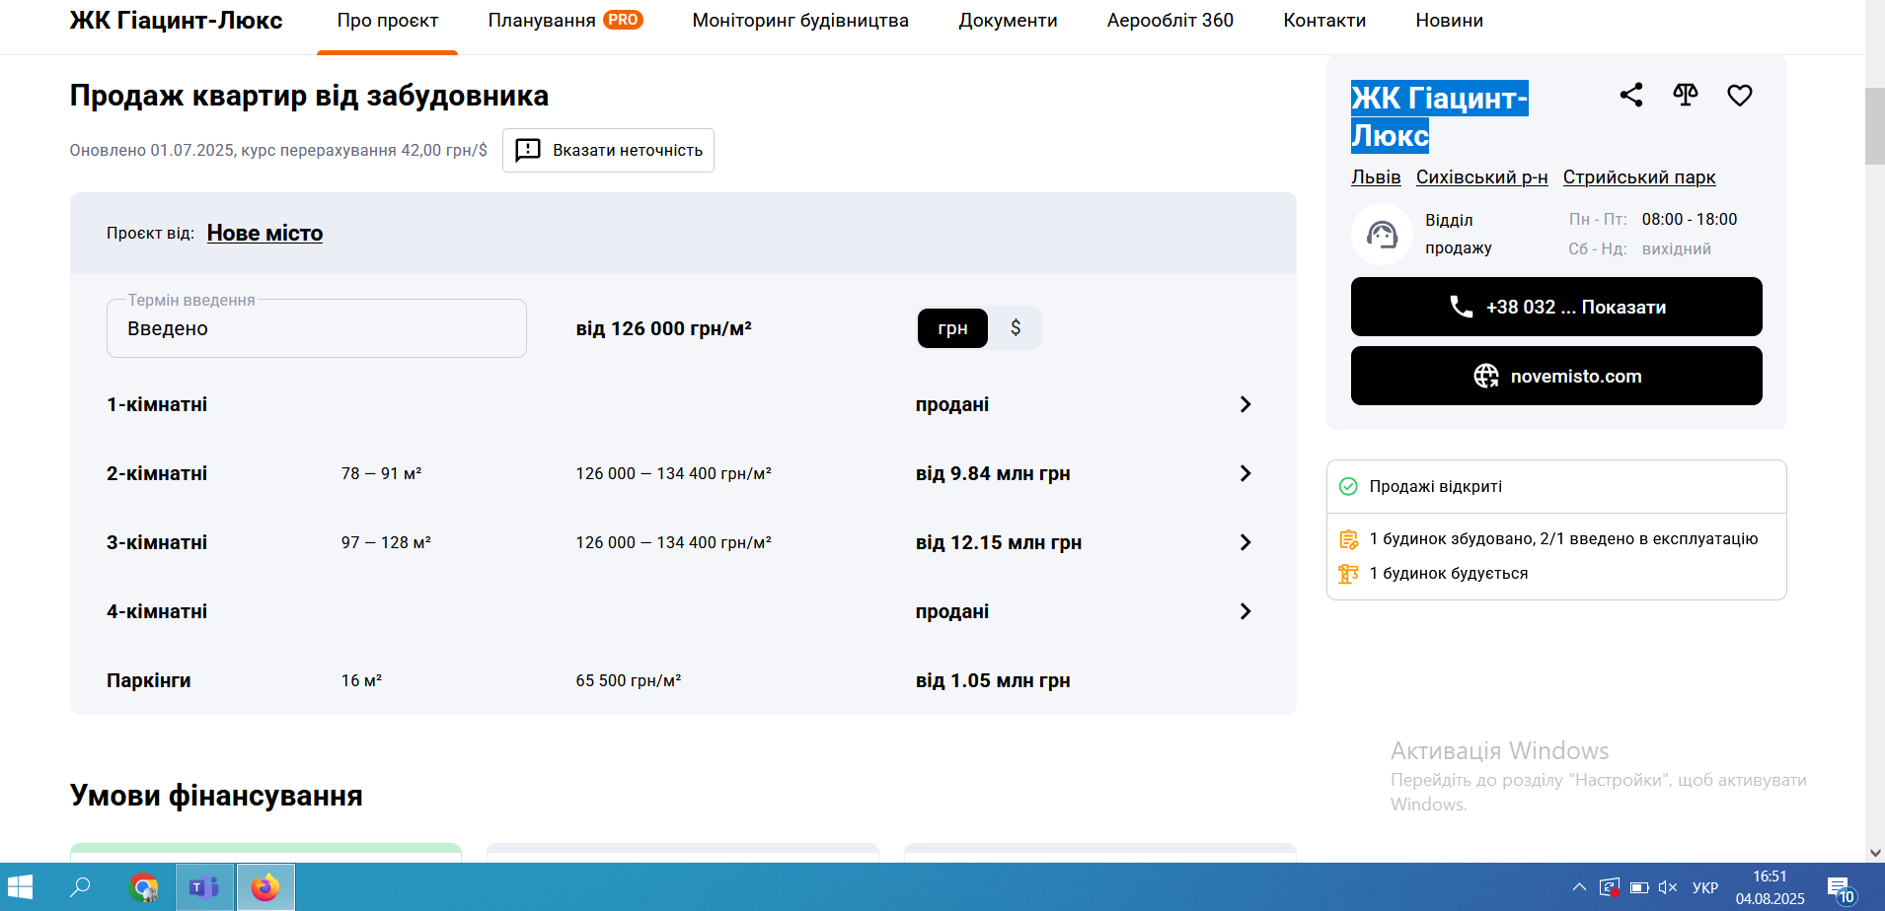Open the Про проєкт tab

(x=387, y=21)
